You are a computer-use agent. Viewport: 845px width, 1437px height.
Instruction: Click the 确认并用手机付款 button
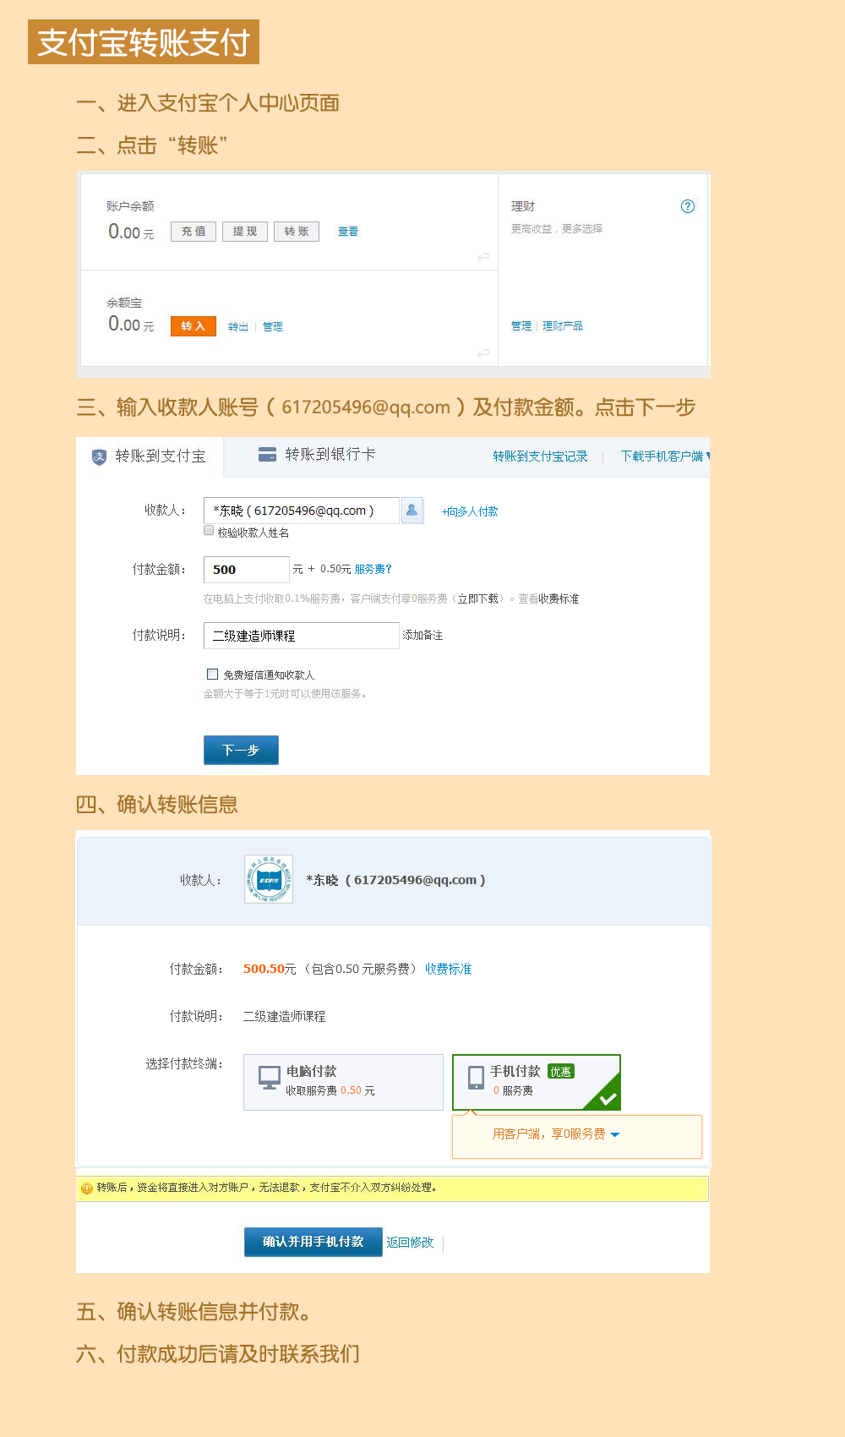[x=313, y=1242]
